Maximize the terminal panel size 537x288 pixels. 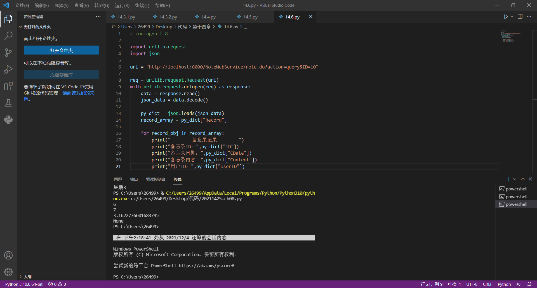coord(522,179)
